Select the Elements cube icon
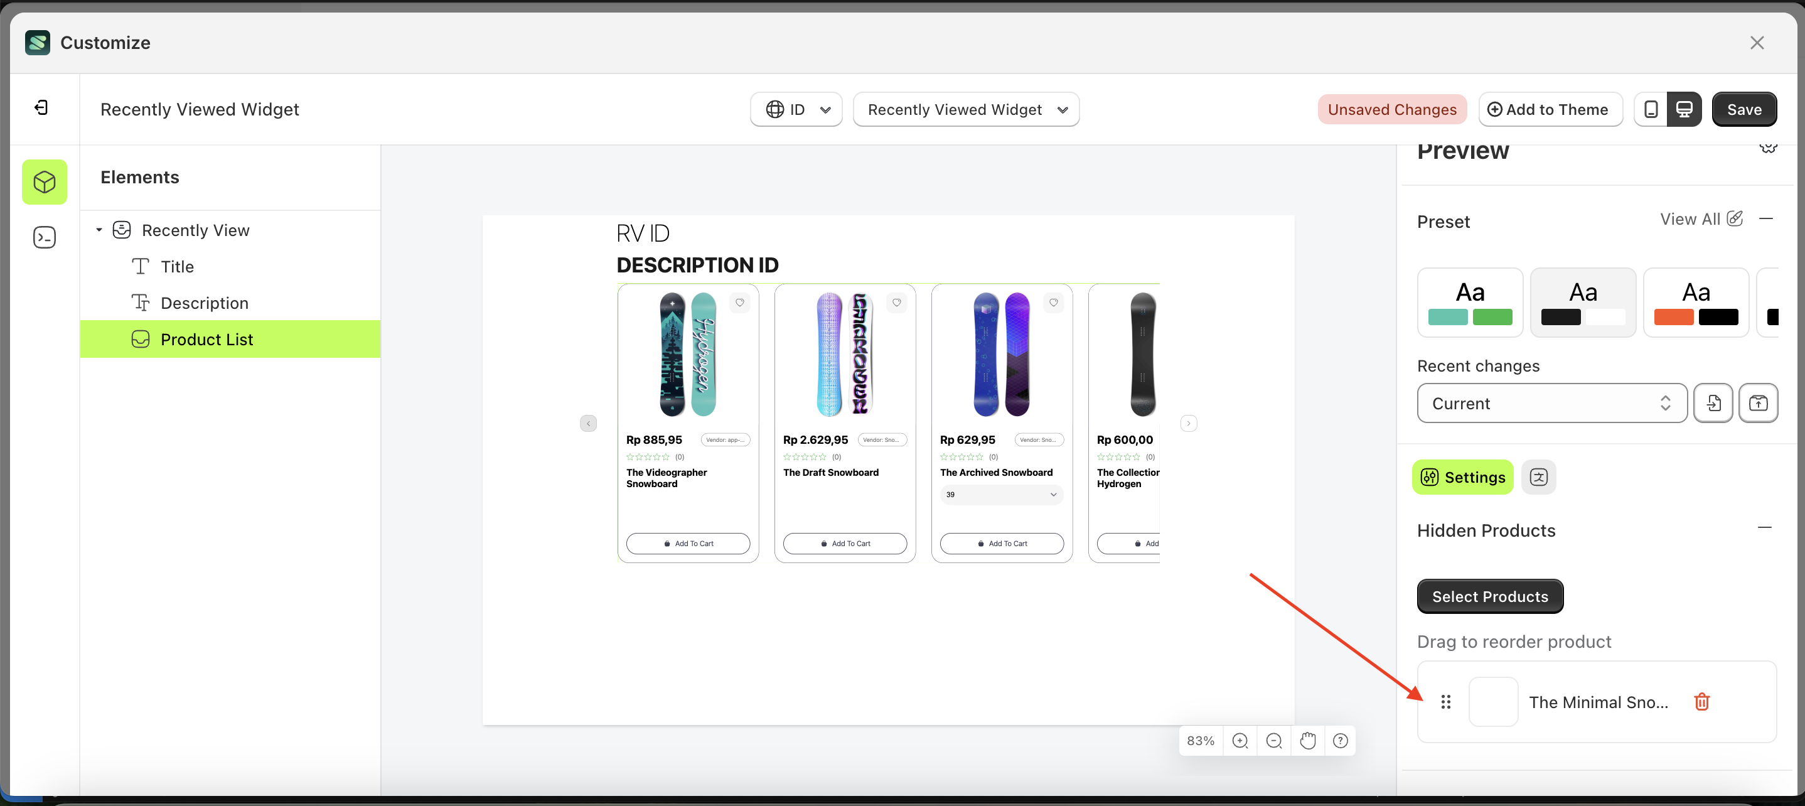 pos(44,182)
